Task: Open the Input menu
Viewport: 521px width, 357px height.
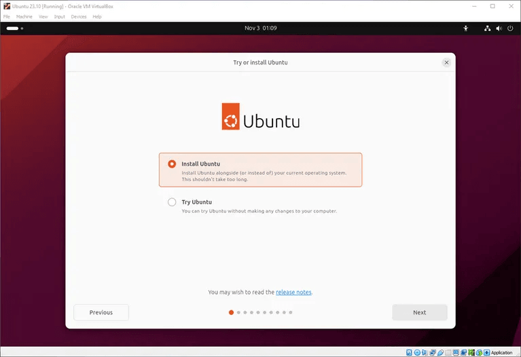Action: [60, 16]
